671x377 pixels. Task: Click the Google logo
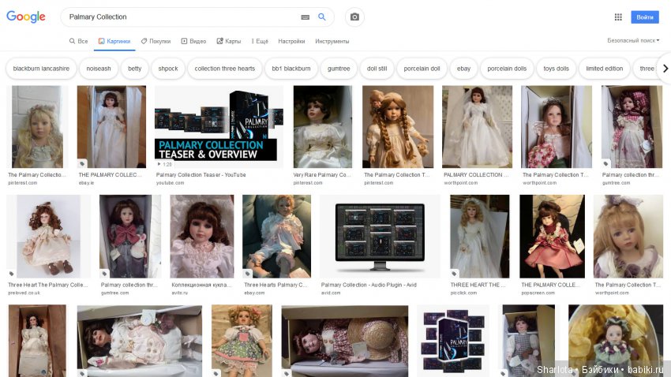coord(26,17)
